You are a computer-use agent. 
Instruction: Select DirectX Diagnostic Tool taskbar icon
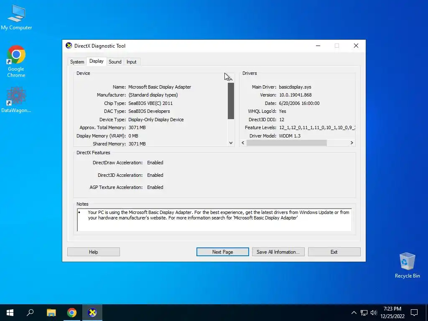tap(92, 313)
